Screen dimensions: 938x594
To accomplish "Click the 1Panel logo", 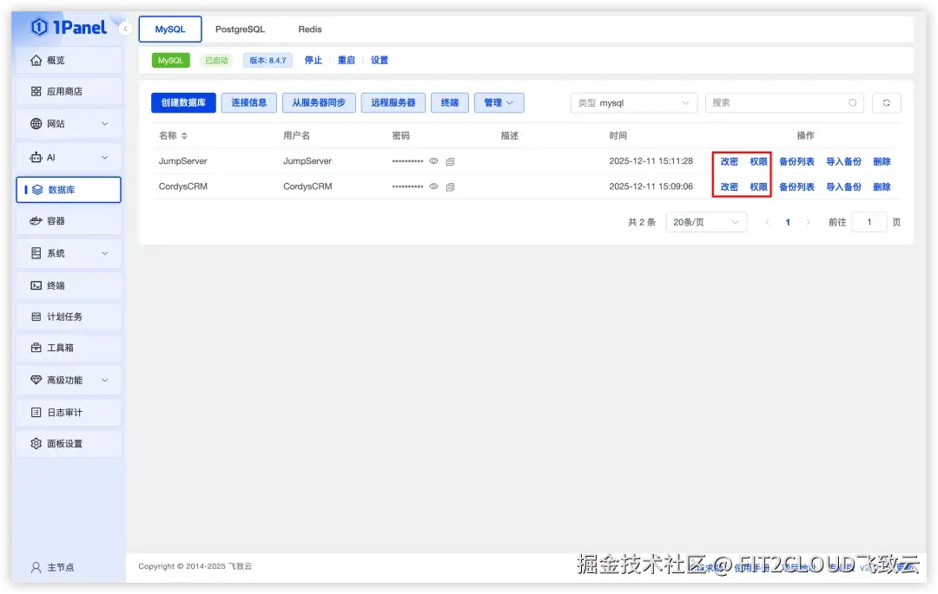I will pyautogui.click(x=69, y=28).
